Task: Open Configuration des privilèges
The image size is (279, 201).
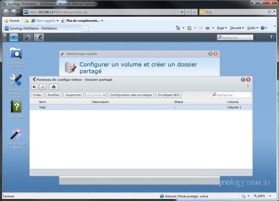Action: [131, 95]
